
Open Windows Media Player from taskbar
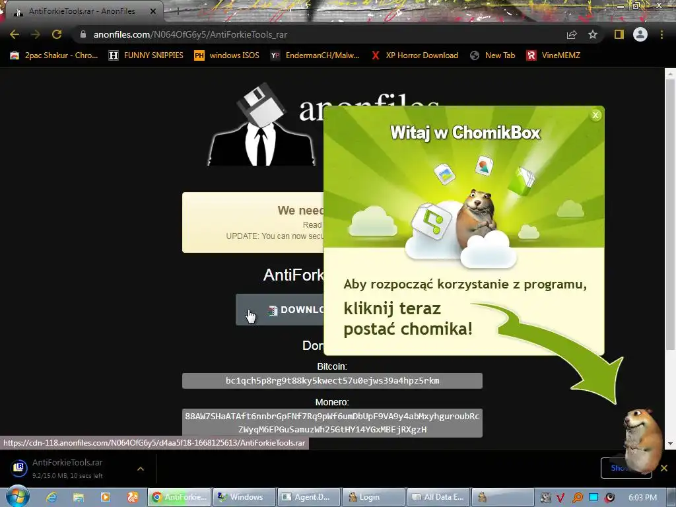(105, 497)
